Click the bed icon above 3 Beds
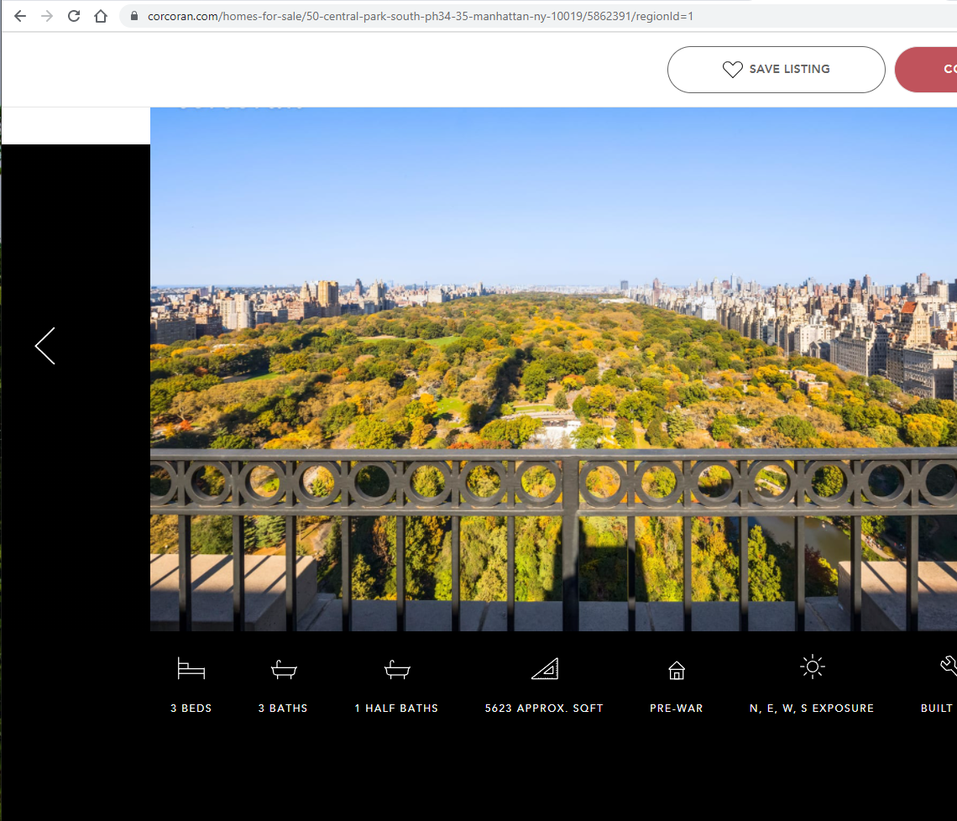957x821 pixels. pyautogui.click(x=191, y=668)
